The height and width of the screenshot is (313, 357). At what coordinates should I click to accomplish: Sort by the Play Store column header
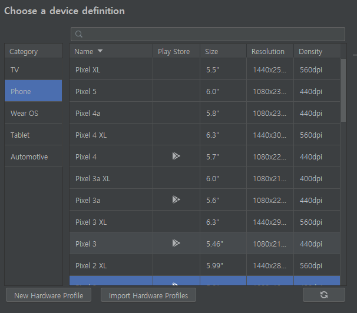[x=176, y=51]
